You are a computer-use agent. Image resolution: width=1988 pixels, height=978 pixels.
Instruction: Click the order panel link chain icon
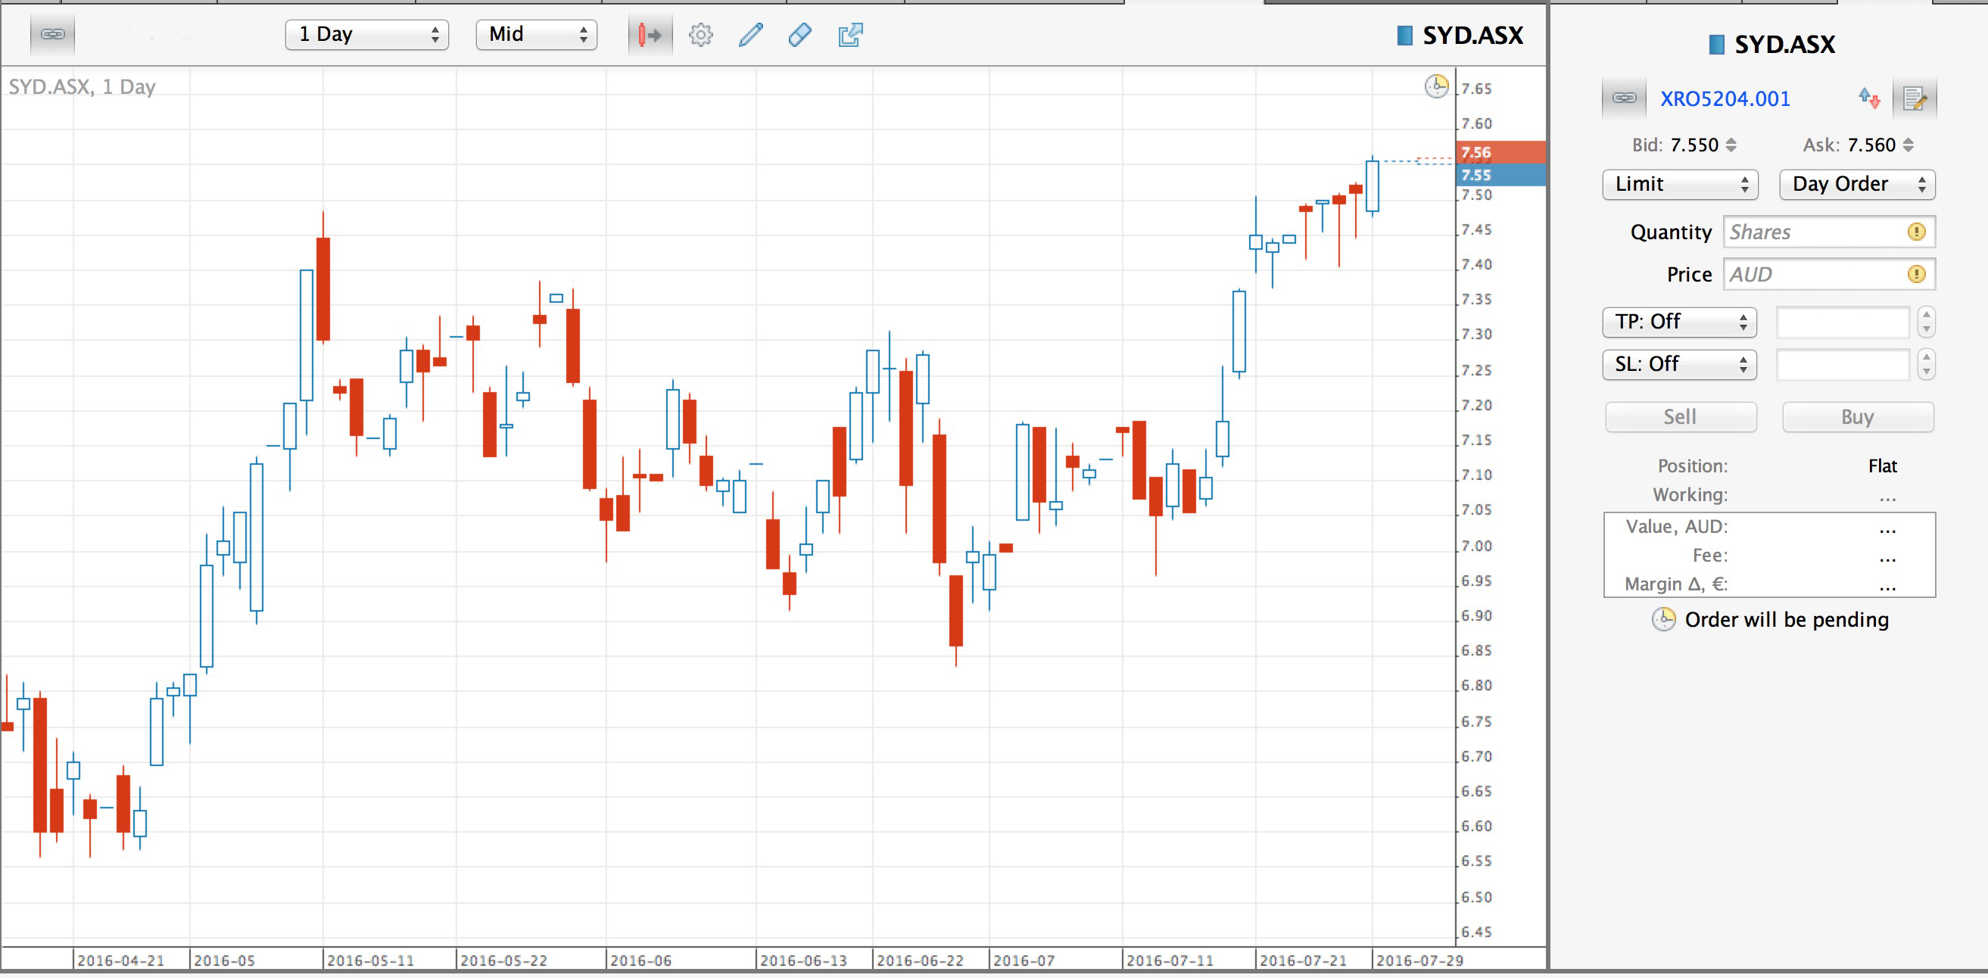pyautogui.click(x=1624, y=98)
